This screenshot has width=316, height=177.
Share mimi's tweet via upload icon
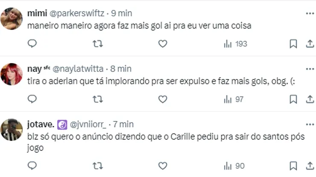point(310,43)
